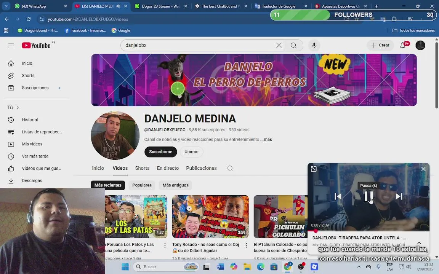Click the taskbar Buscar search box
Viewport: 439px width, 274px height.
(166, 267)
